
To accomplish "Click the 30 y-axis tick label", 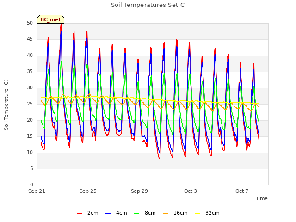I will [30, 87].
